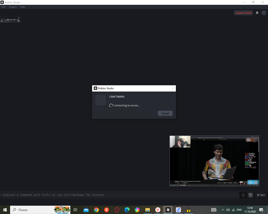Open Roblox Studio taskbar icon

[x=168, y=210]
